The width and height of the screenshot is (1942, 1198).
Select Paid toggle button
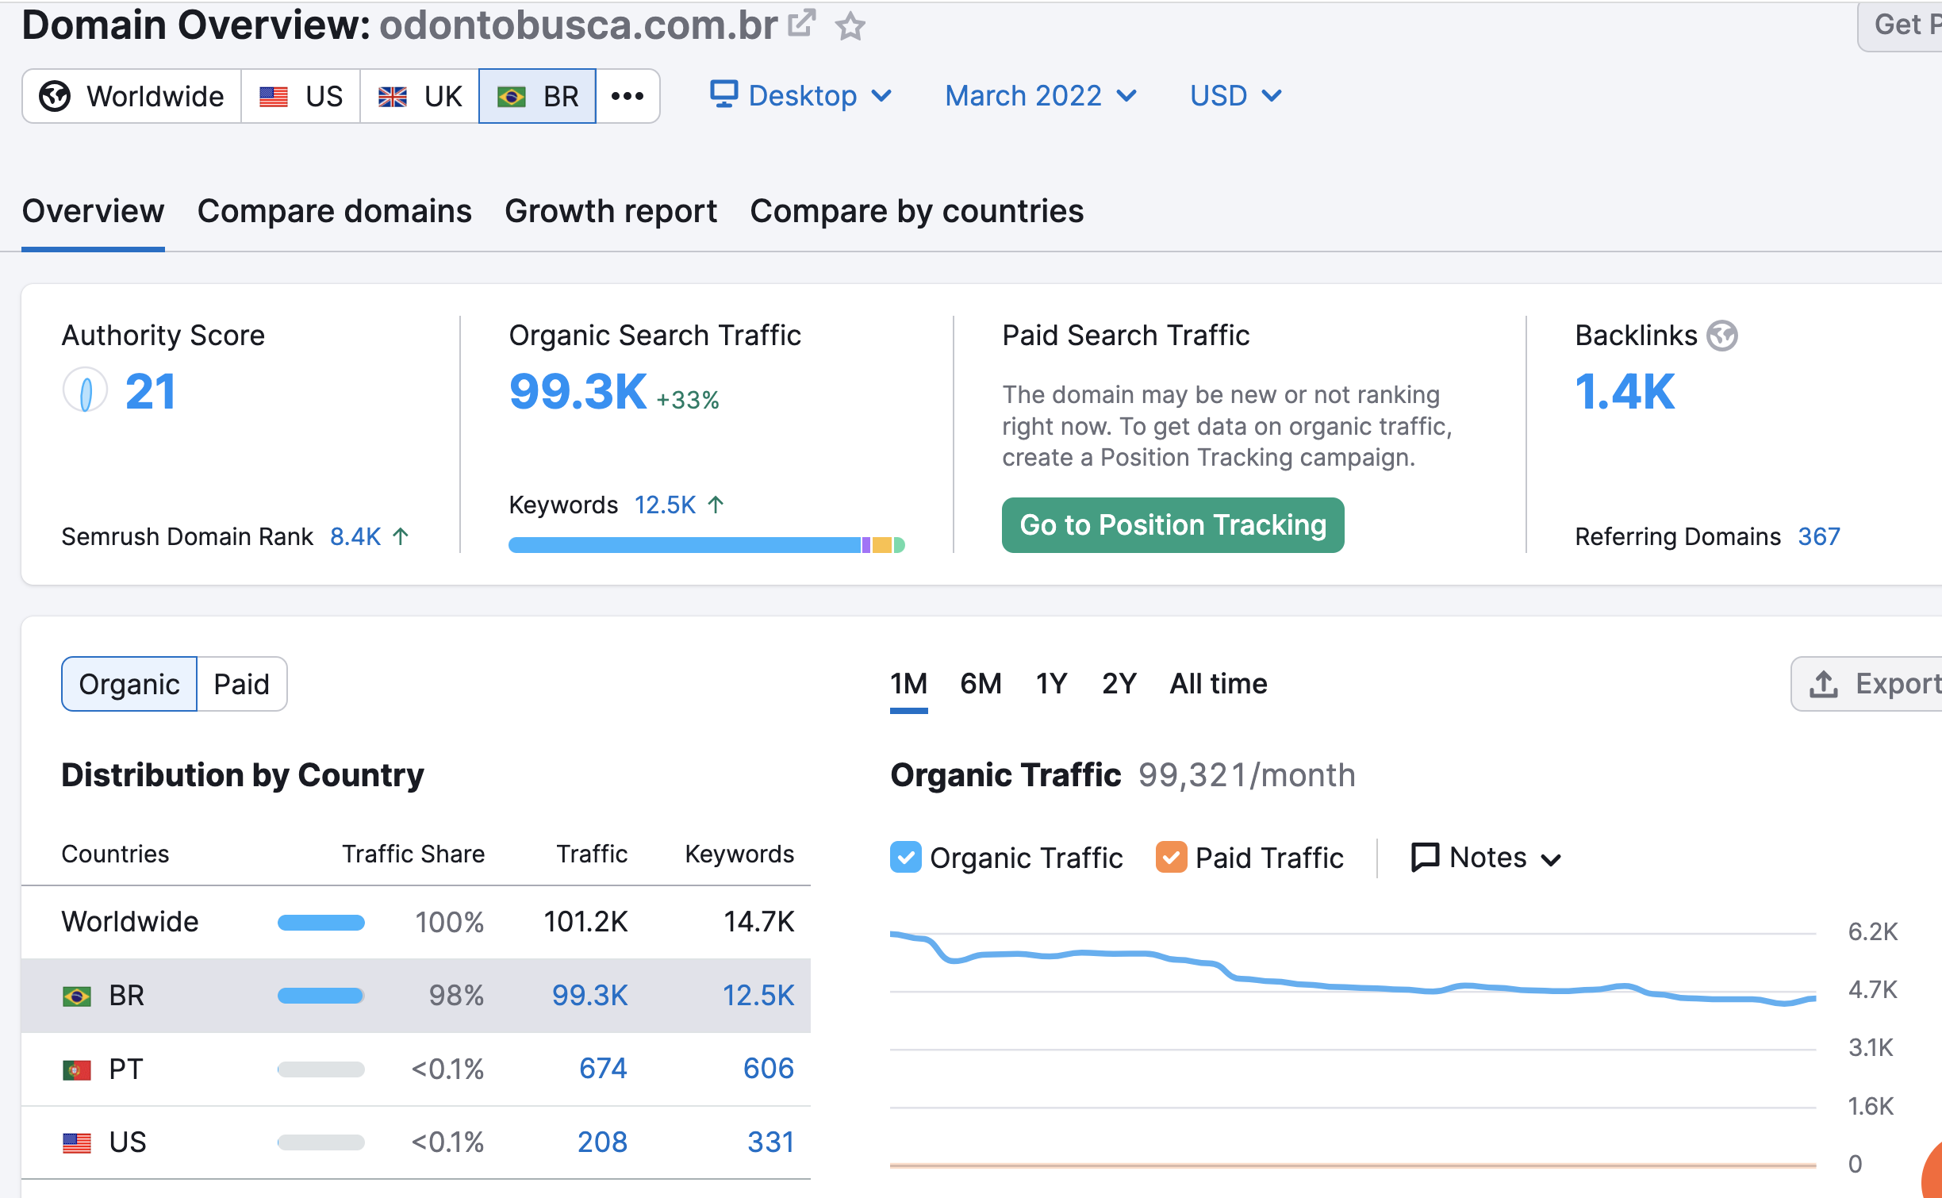pyautogui.click(x=242, y=684)
